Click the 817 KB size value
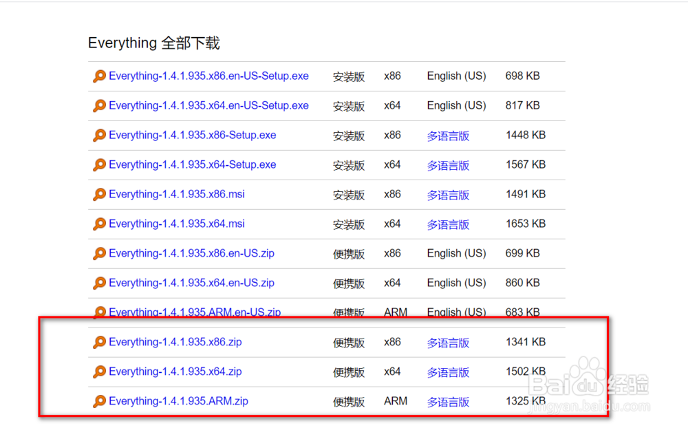This screenshot has width=688, height=430. click(522, 105)
